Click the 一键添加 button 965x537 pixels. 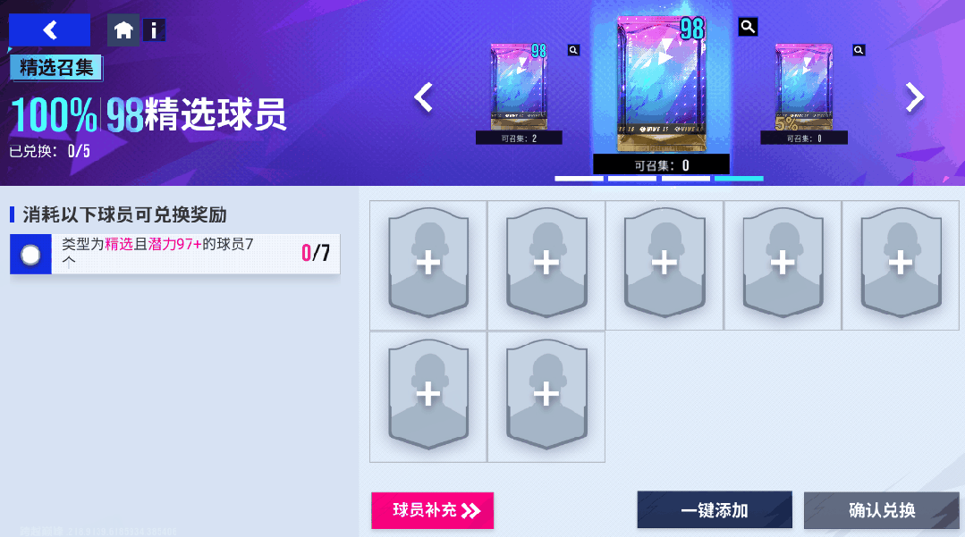click(715, 510)
